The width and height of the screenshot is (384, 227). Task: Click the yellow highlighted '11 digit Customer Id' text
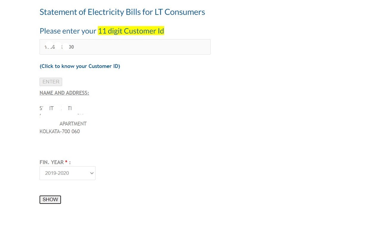(x=131, y=31)
